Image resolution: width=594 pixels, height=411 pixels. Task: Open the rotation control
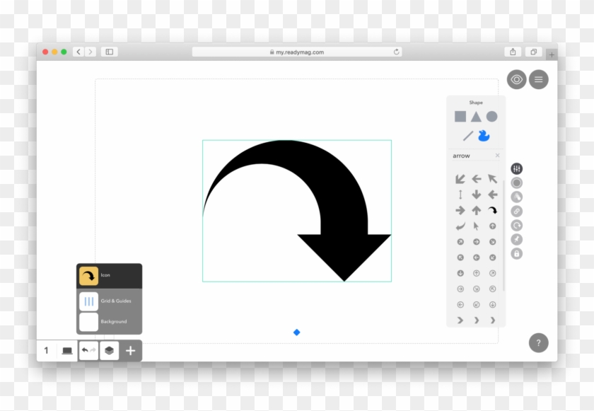(516, 226)
